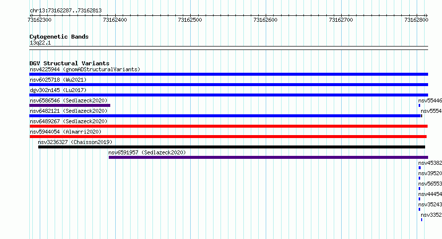
Task: Click ruler position 73162500
Action: pyautogui.click(x=190, y=20)
